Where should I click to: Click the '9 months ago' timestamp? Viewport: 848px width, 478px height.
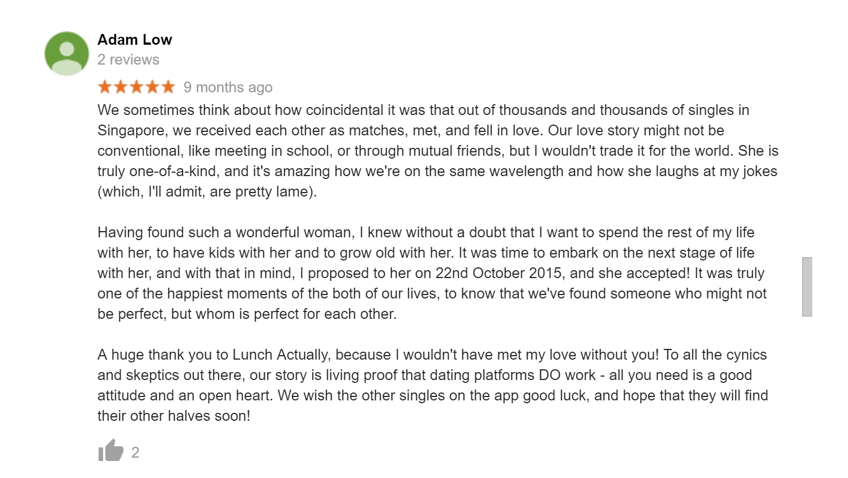click(228, 87)
